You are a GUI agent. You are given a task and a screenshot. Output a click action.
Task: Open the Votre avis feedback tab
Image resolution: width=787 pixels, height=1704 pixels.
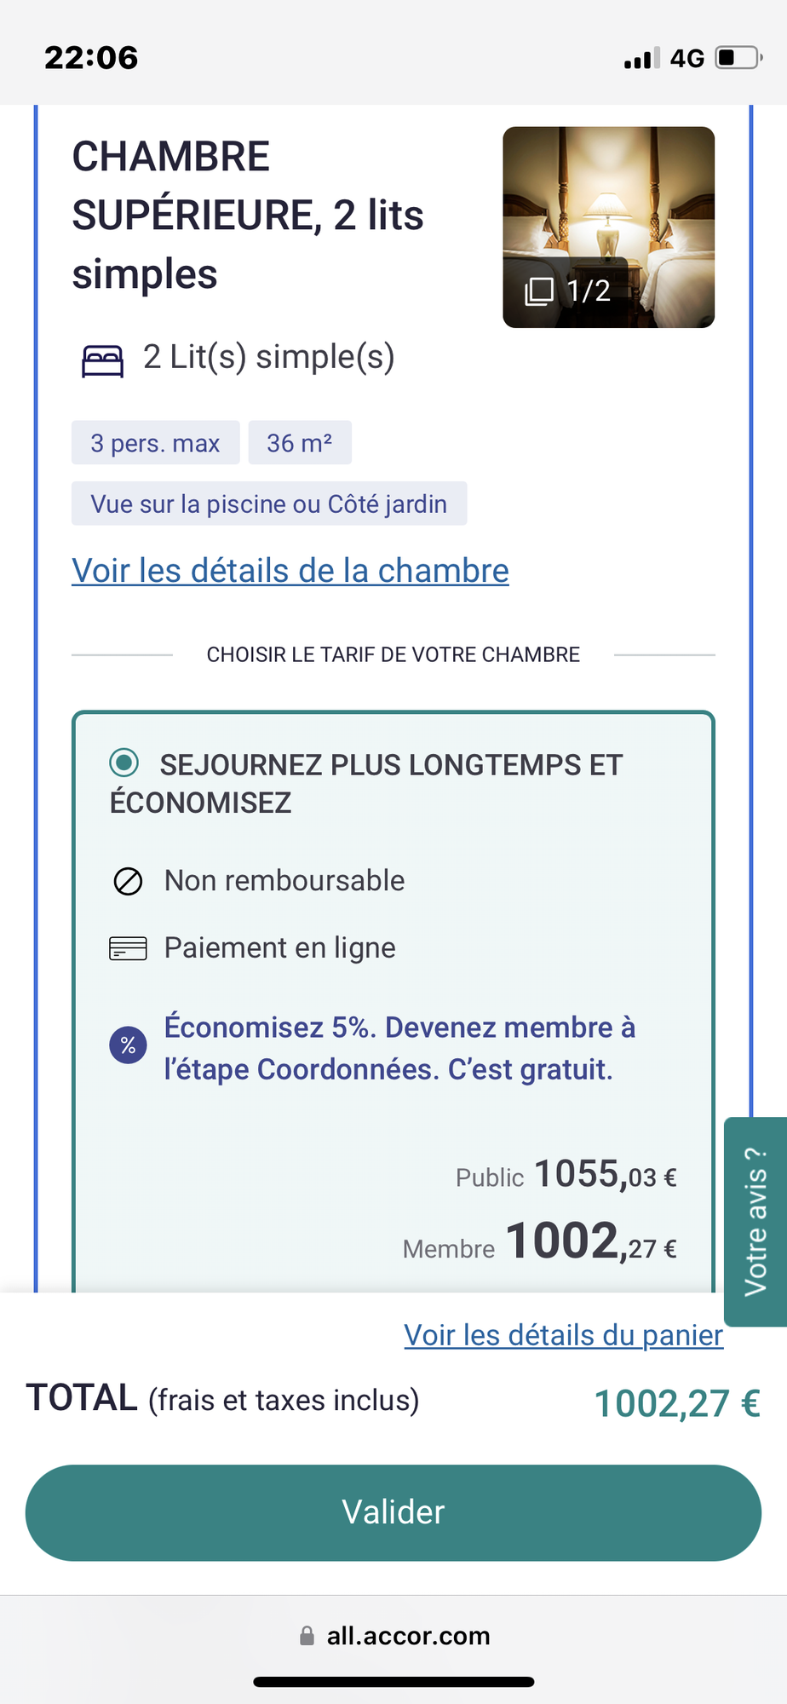tap(755, 1222)
